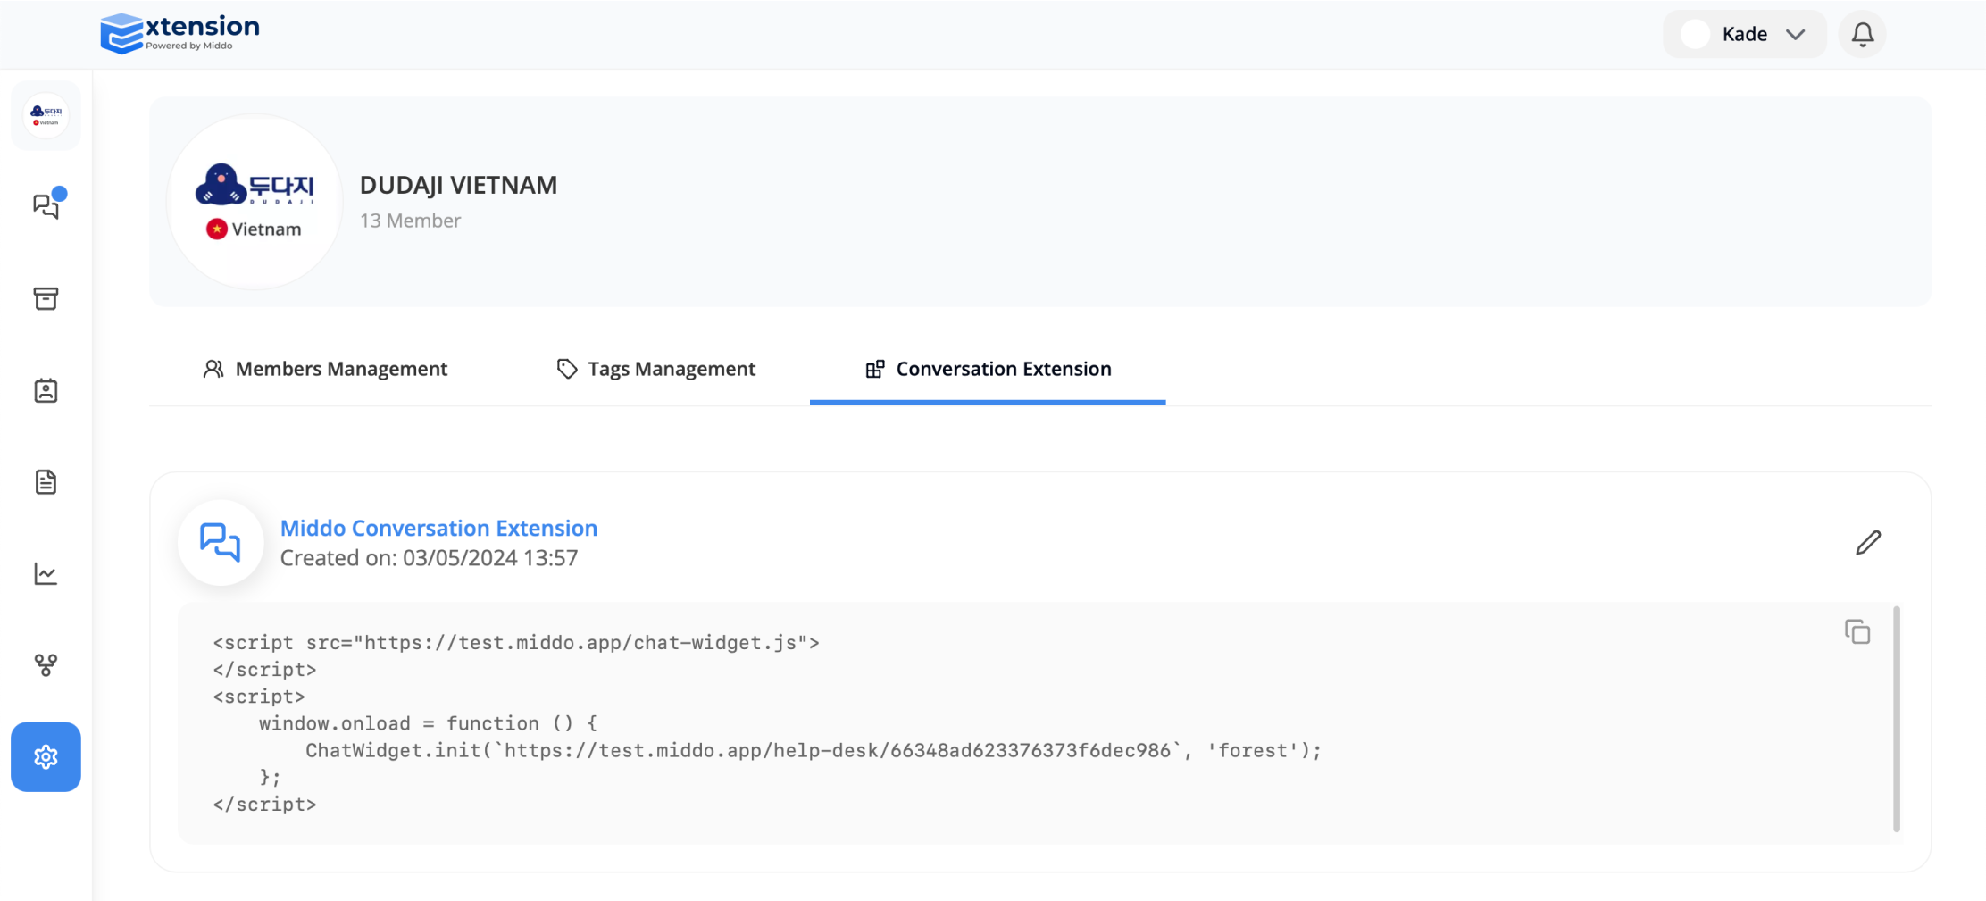Open the flow branching icon in sidebar
The image size is (1986, 901).
46,665
